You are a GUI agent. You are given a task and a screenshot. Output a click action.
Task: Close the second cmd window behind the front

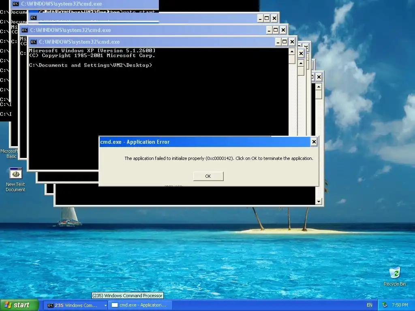click(x=283, y=30)
